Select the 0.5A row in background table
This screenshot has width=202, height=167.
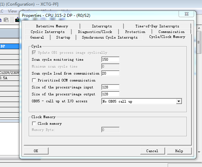10,78
